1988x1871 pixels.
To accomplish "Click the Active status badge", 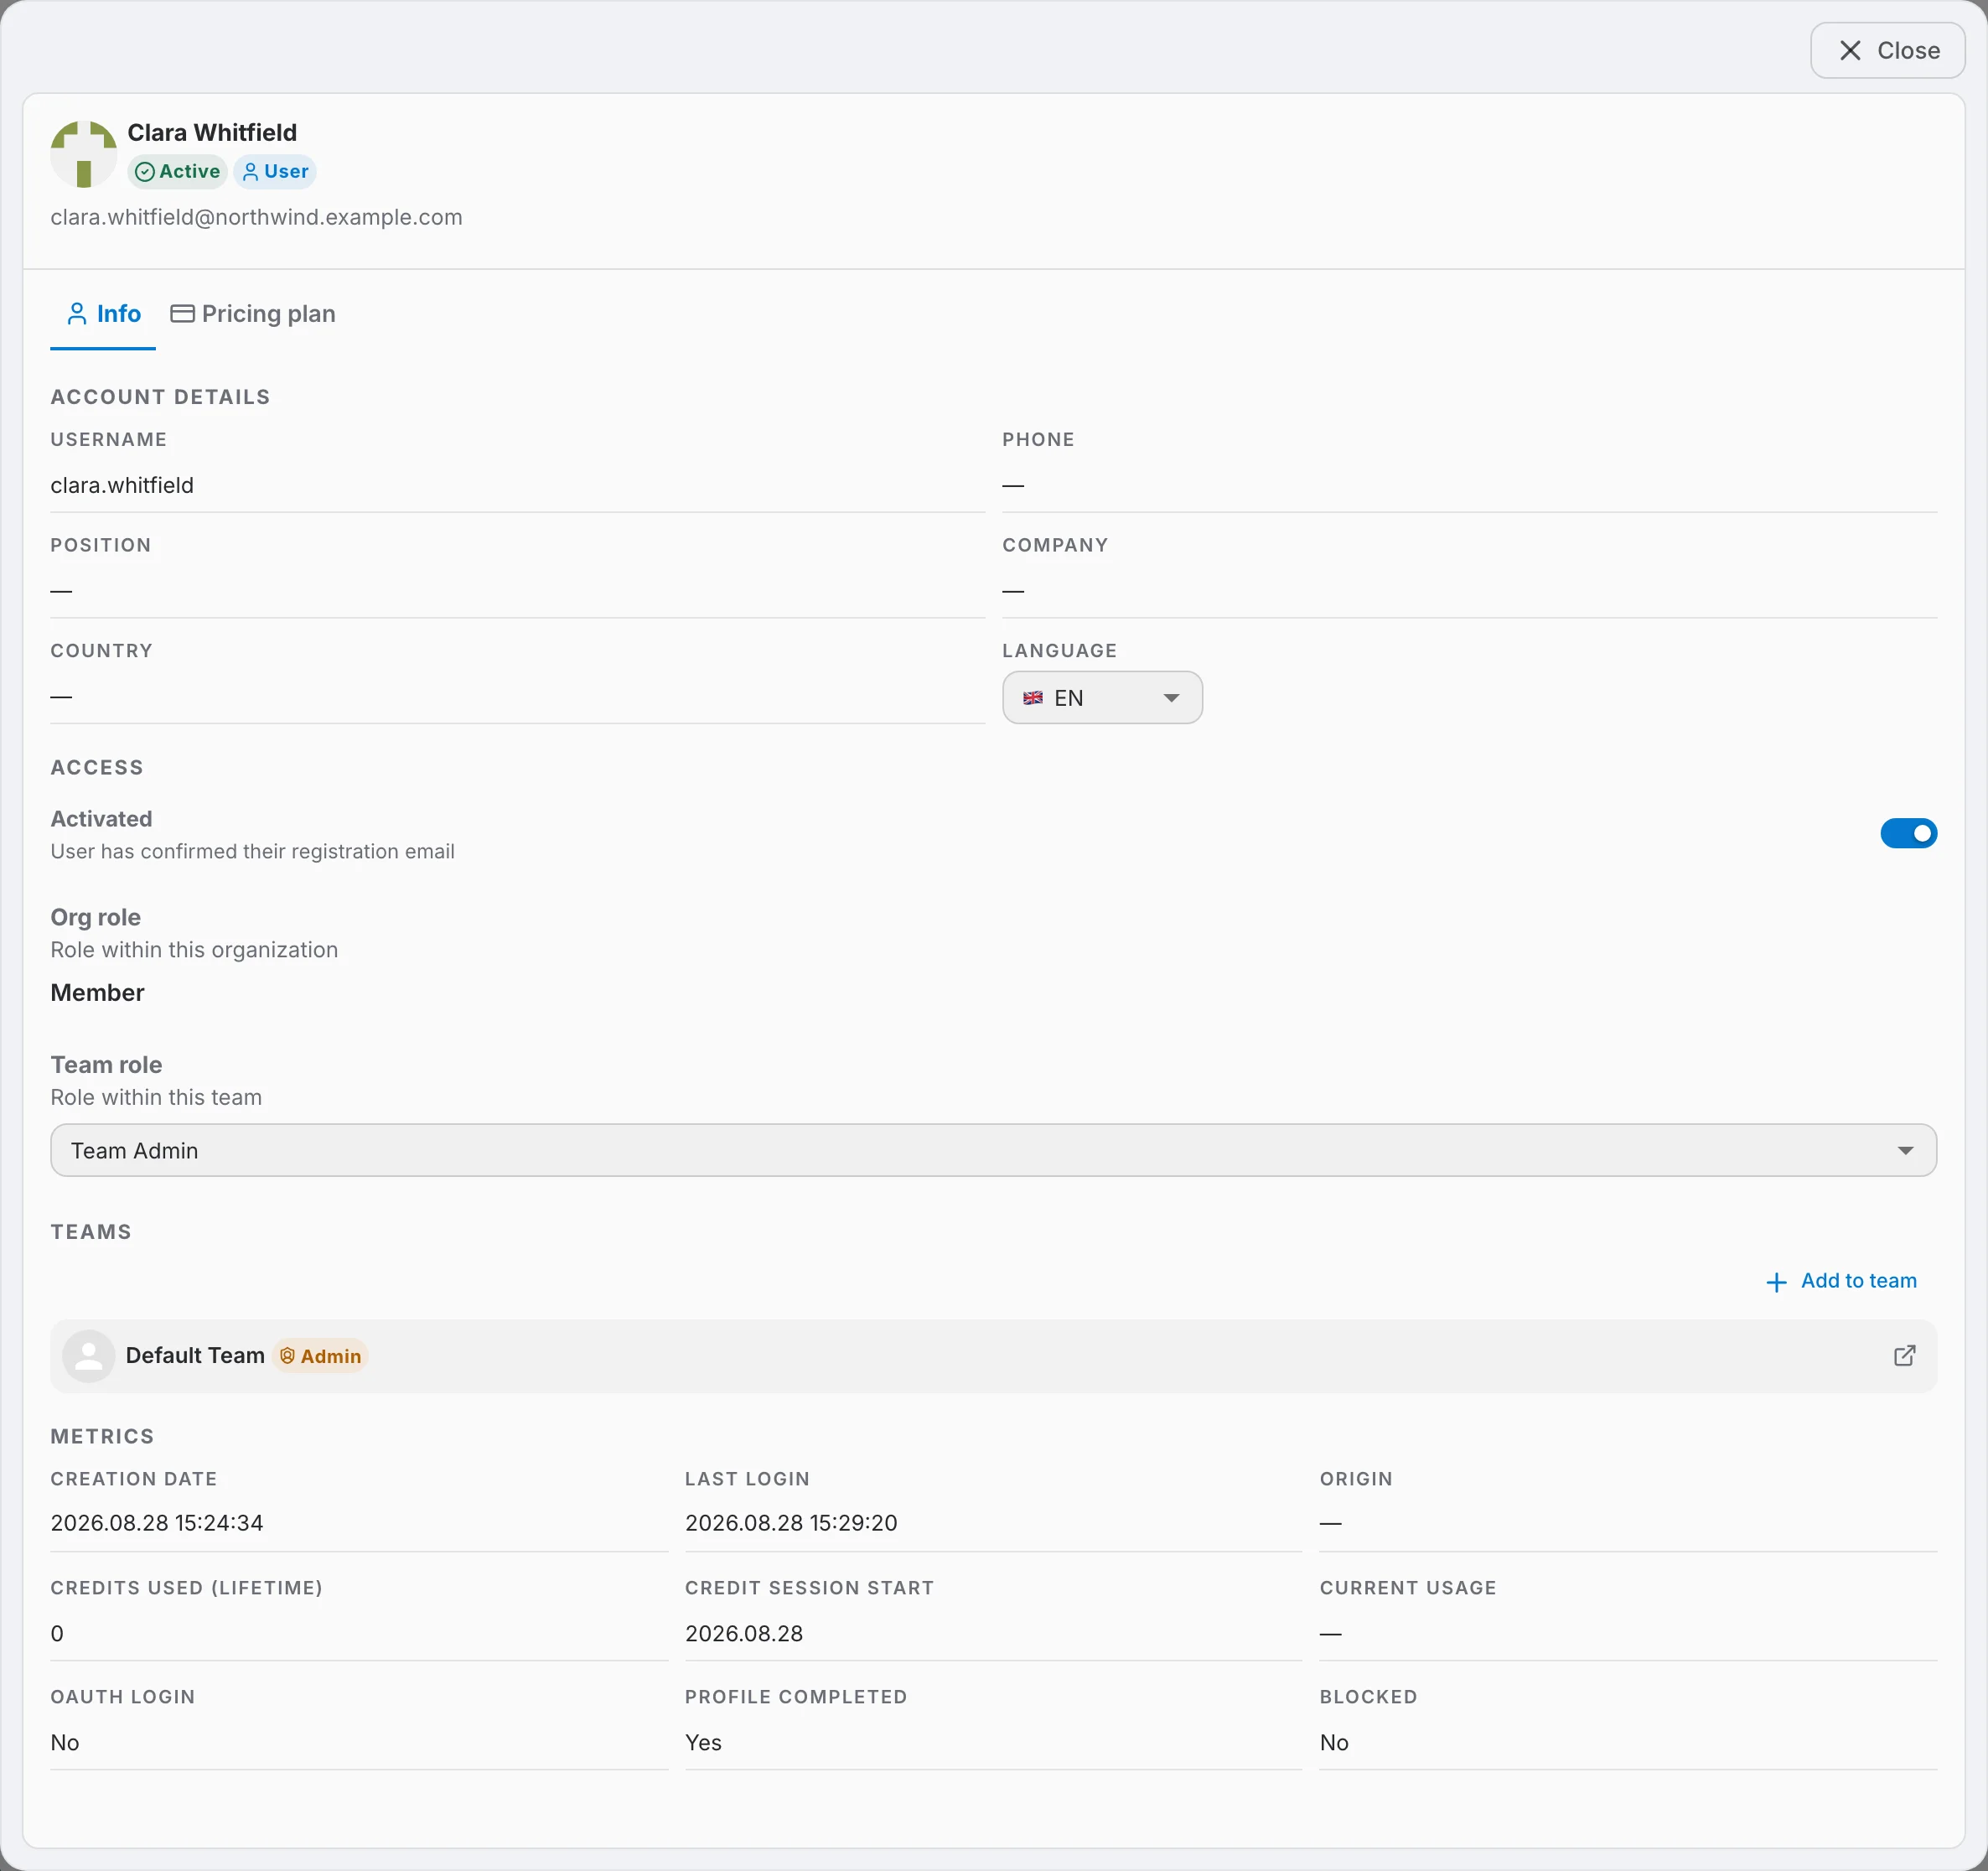I will coord(177,171).
